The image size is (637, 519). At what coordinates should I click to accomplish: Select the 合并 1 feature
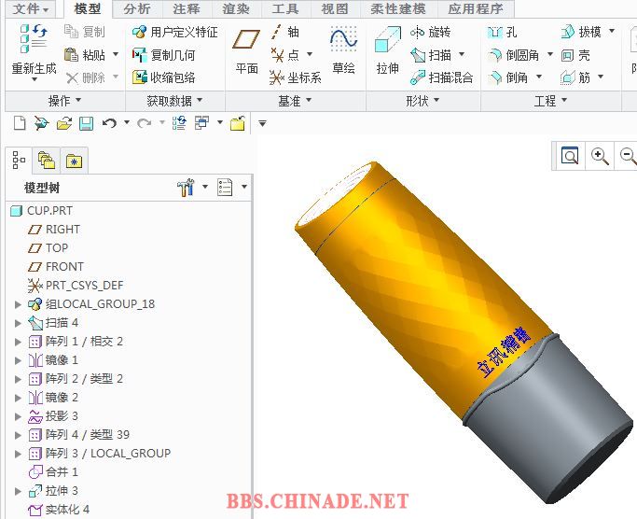point(53,471)
